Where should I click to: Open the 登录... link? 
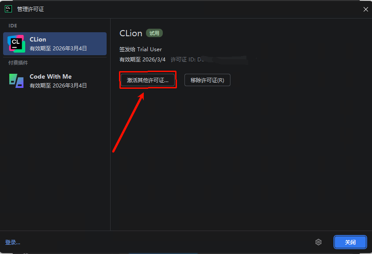tap(12, 243)
